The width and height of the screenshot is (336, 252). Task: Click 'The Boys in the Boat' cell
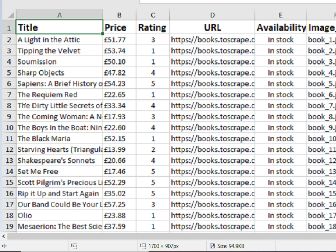point(59,127)
